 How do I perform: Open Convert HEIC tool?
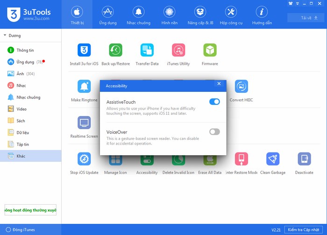[242, 86]
